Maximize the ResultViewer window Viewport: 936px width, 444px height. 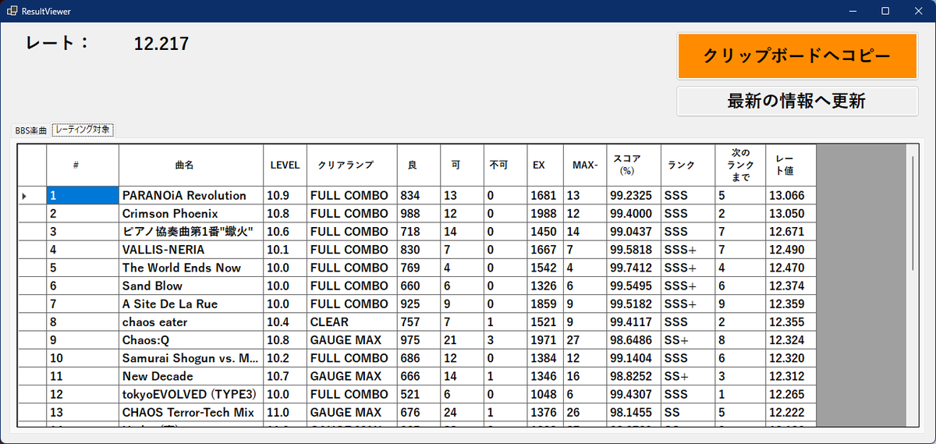(x=885, y=11)
